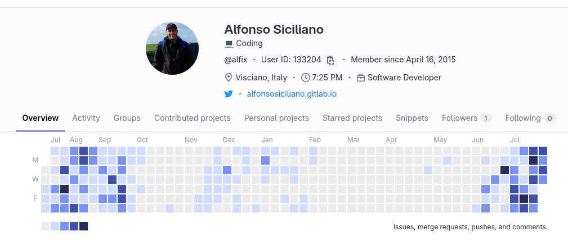Select the Personal projects tab
The image size is (568, 240).
coord(276,118)
